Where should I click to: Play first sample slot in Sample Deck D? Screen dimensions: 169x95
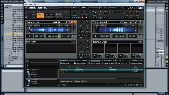coord(95,56)
